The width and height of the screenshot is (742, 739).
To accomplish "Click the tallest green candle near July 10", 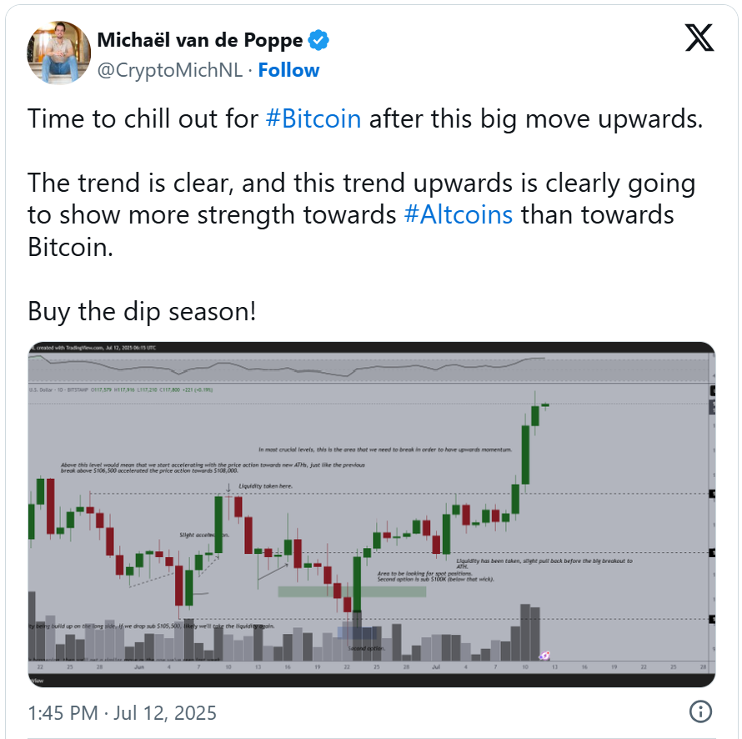I will point(525,455).
